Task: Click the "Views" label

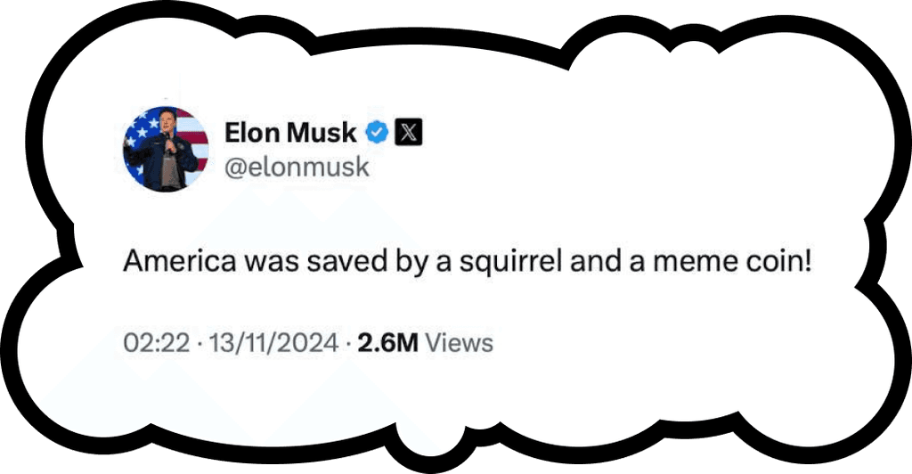Action: pyautogui.click(x=459, y=342)
